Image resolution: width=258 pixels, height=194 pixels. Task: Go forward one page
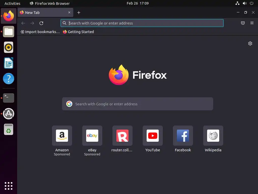point(32,23)
